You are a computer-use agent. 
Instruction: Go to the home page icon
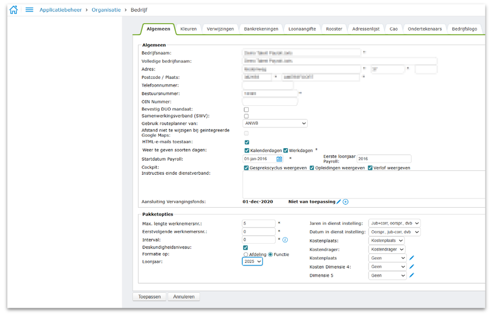click(14, 10)
